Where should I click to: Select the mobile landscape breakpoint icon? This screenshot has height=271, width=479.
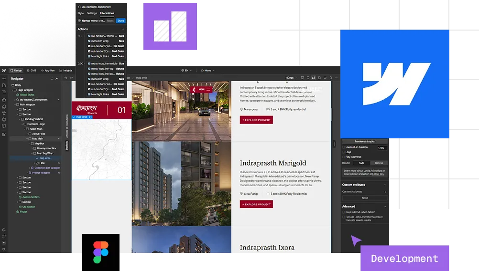pos(325,78)
